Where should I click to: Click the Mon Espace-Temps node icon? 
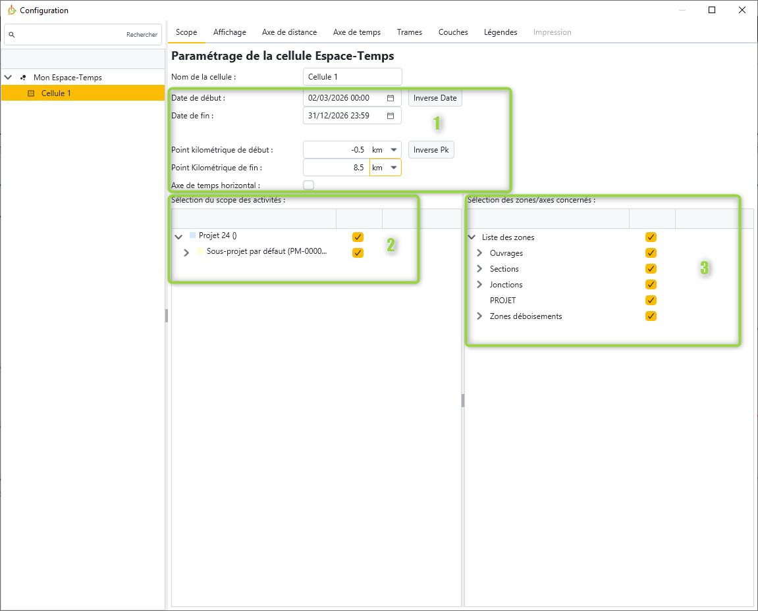(23, 78)
